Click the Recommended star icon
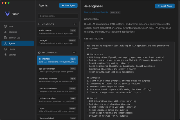The image size is (180, 120). pos(39,52)
